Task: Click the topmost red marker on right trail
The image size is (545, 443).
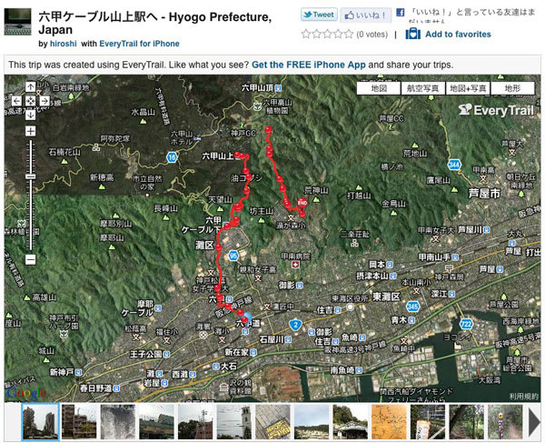Action: (268, 130)
